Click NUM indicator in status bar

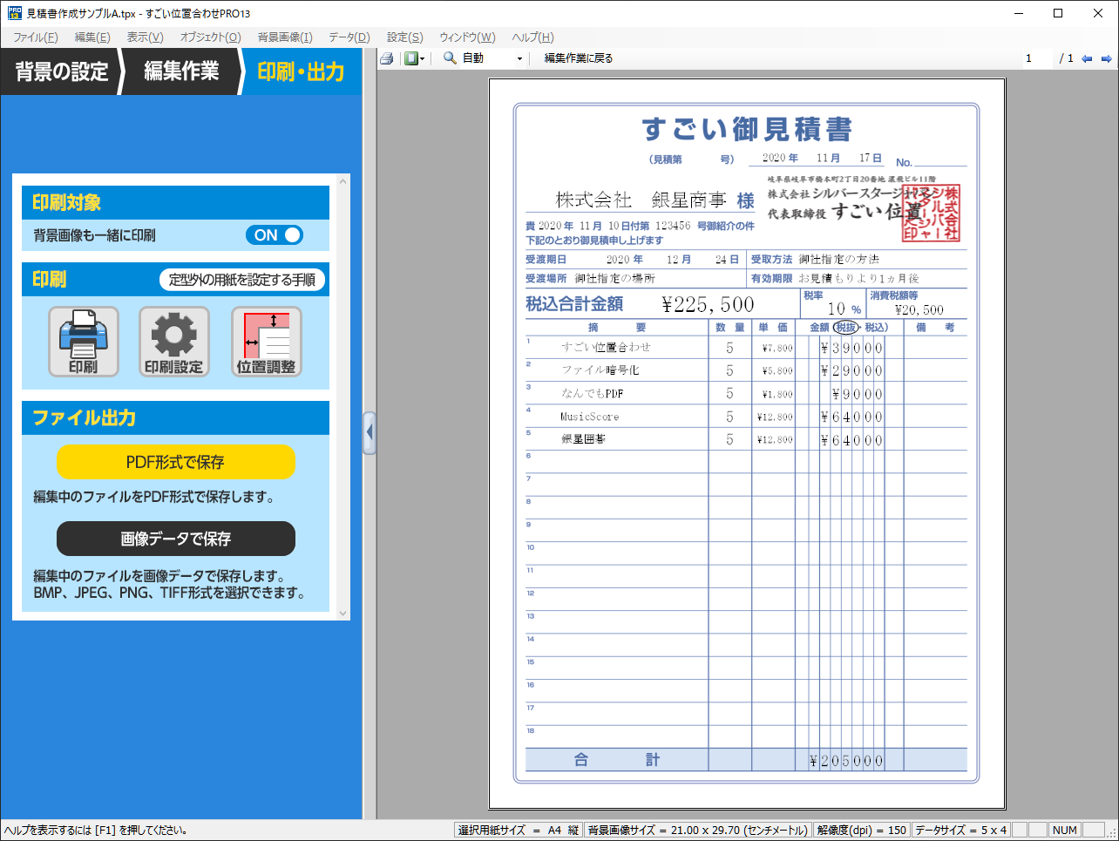click(1065, 831)
